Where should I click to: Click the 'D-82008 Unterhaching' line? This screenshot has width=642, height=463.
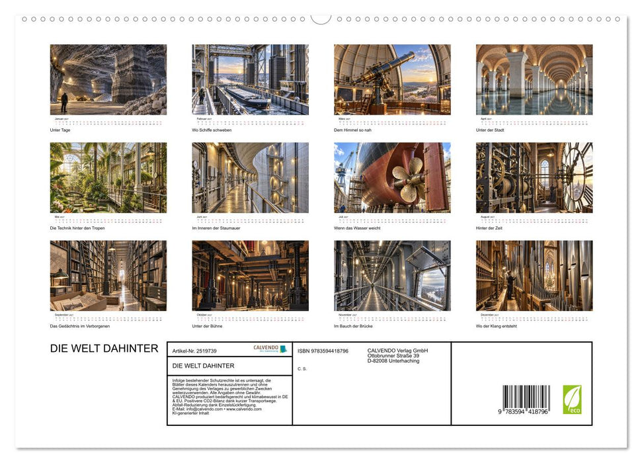click(x=393, y=361)
